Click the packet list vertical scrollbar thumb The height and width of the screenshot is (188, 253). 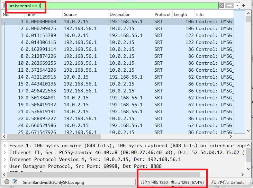[x=248, y=19]
